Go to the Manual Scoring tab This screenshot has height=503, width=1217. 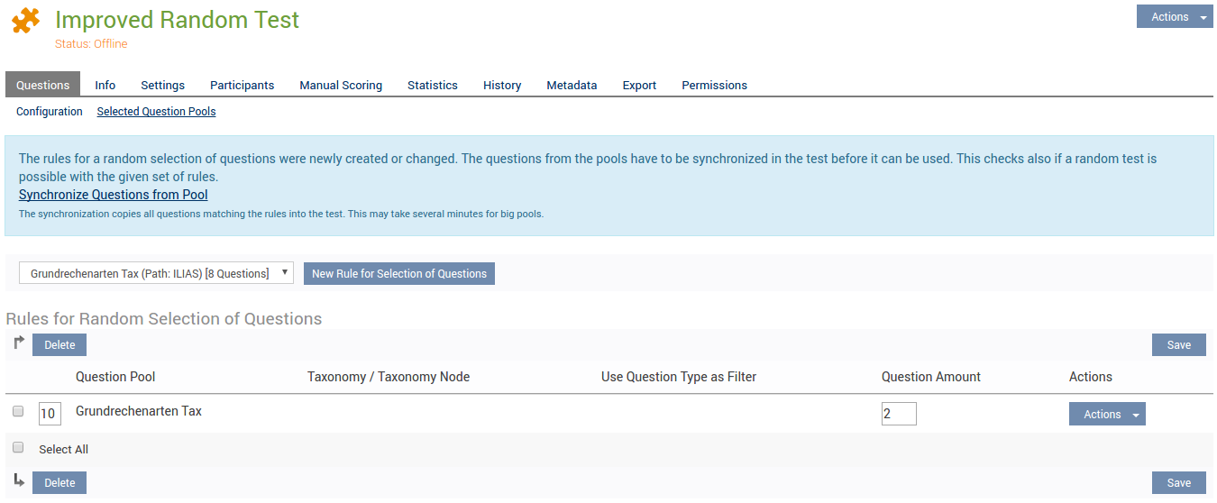(x=341, y=85)
